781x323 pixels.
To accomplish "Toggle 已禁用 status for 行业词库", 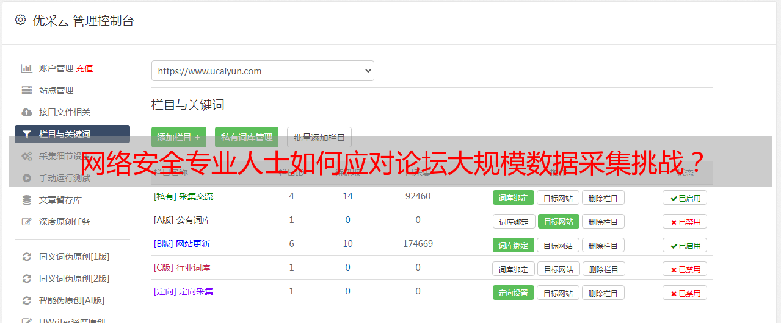I will [685, 269].
